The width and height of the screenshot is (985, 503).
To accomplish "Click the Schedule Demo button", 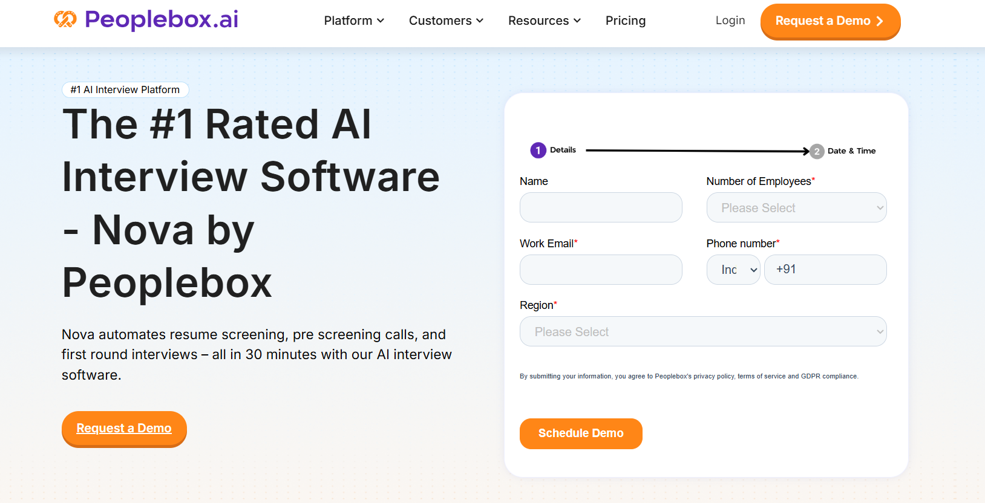I will [x=581, y=433].
